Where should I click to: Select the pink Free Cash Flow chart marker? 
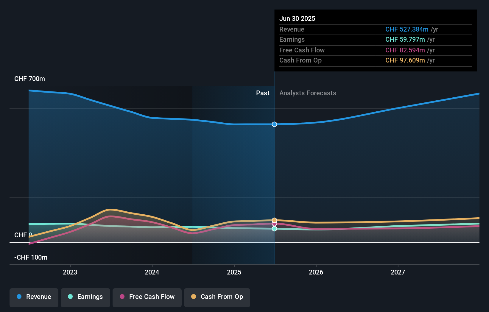click(x=274, y=224)
